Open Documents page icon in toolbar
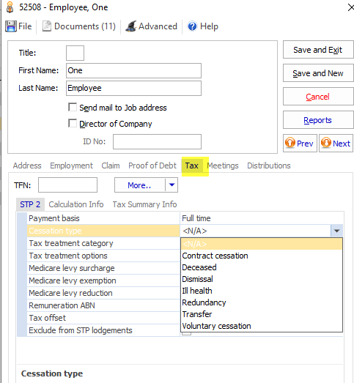 click(47, 26)
